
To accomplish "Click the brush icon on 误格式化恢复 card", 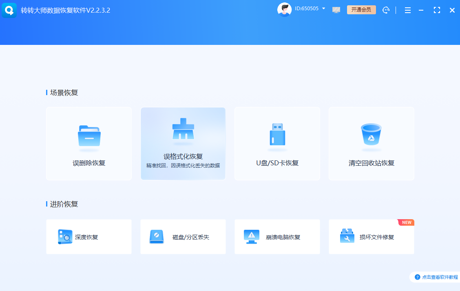I will [x=183, y=129].
